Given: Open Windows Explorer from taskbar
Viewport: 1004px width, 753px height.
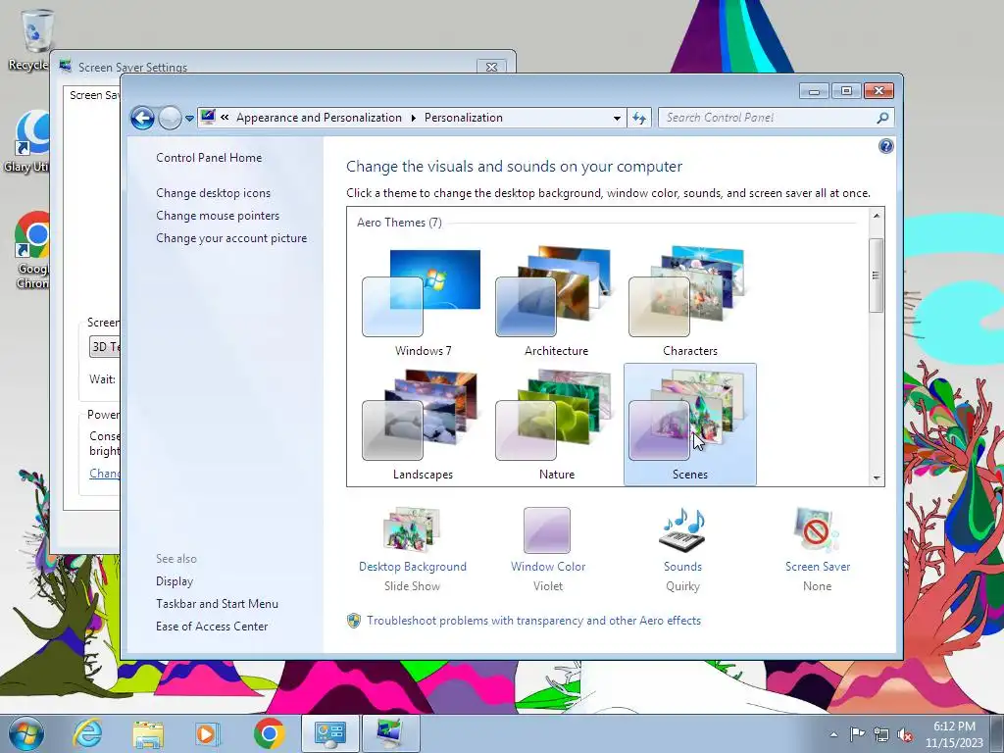Looking at the screenshot, I should pyautogui.click(x=148, y=733).
